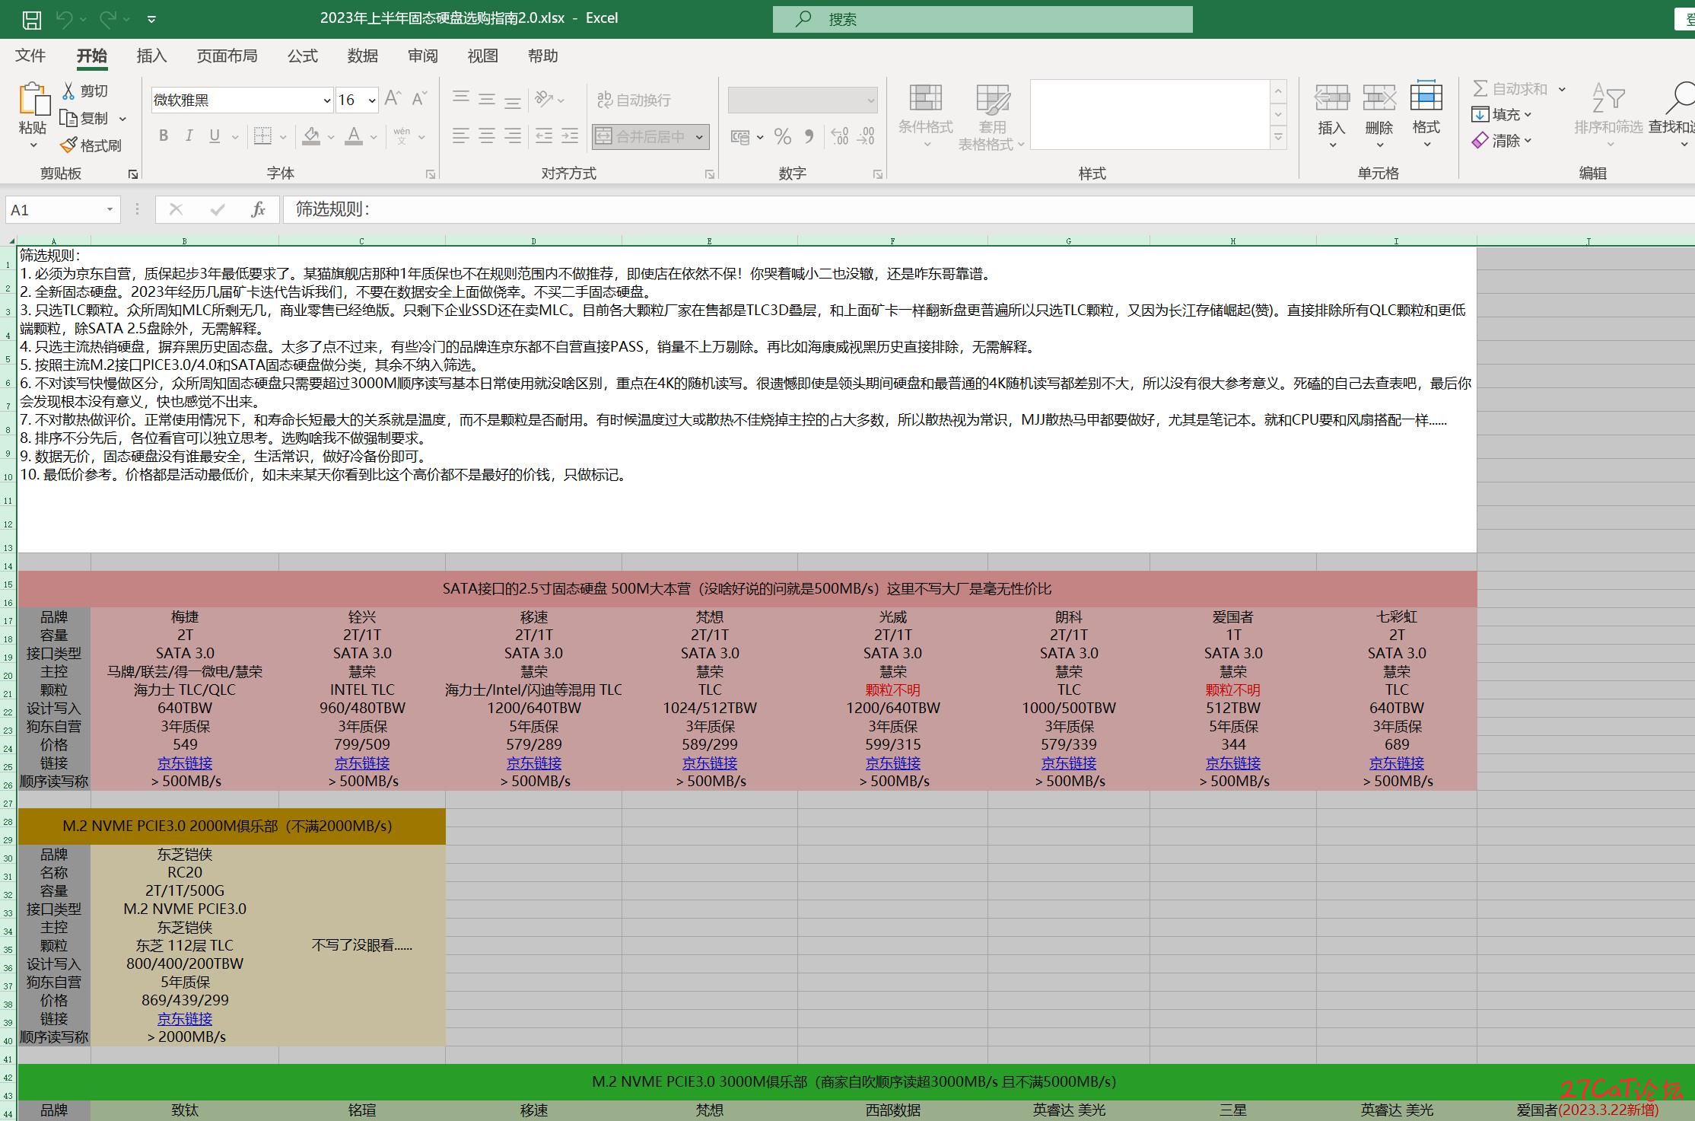Apply fill color using paint bucket swatch
Screen dimensions: 1695x1121
[x=311, y=136]
